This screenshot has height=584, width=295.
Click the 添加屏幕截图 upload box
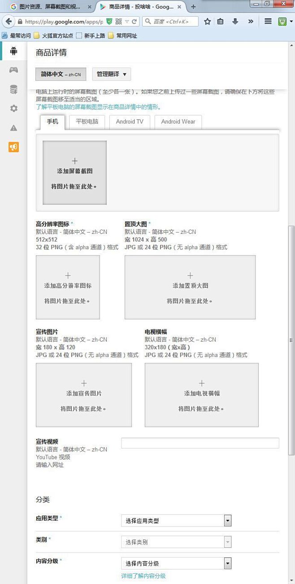pos(74,173)
